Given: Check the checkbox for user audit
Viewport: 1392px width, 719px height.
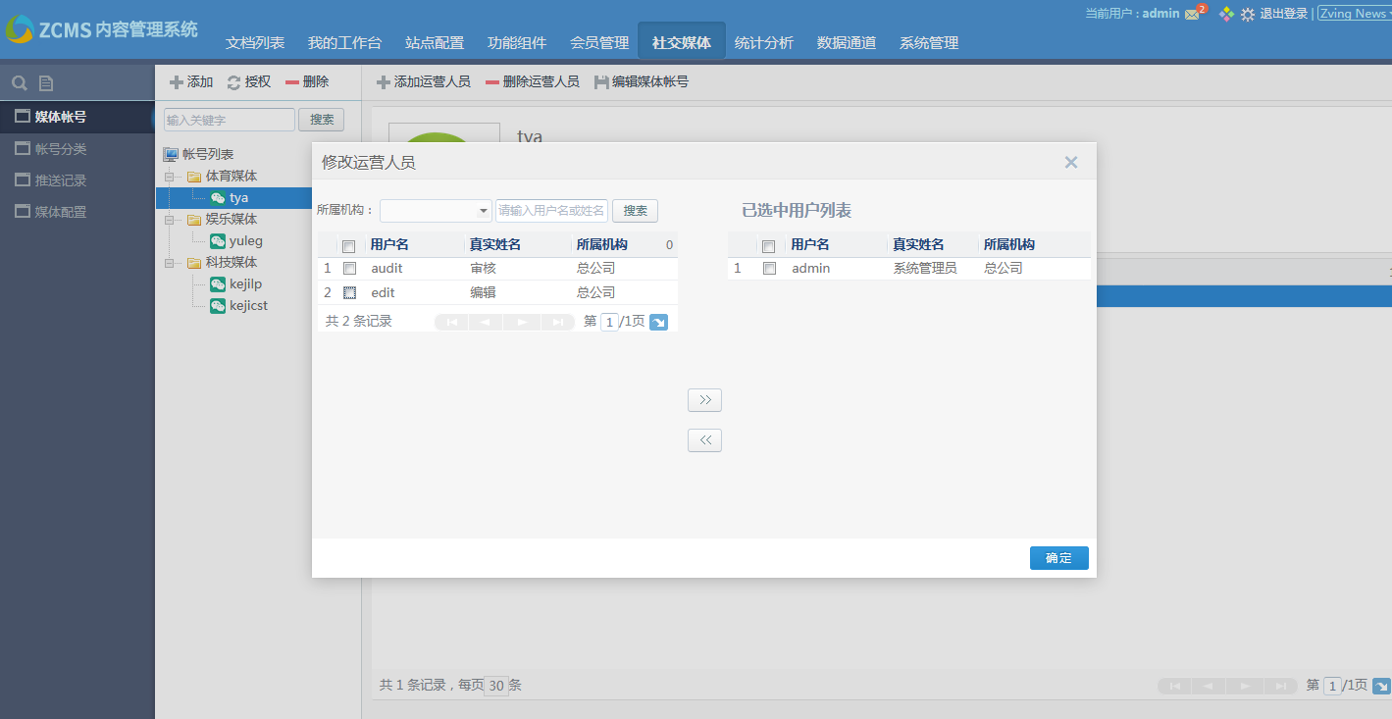Looking at the screenshot, I should [x=349, y=269].
